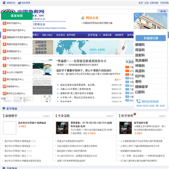Click the 注册 link at top right
169x169 pixels.
[x=146, y=3]
